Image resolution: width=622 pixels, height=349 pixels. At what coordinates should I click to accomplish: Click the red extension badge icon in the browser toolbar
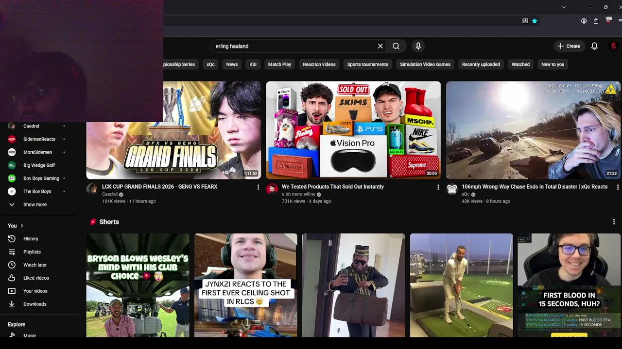pos(608,20)
